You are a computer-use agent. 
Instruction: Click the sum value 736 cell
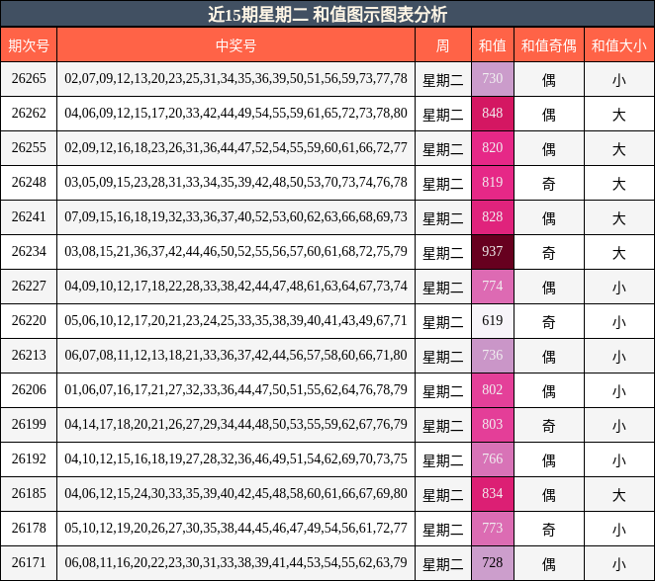coord(493,356)
